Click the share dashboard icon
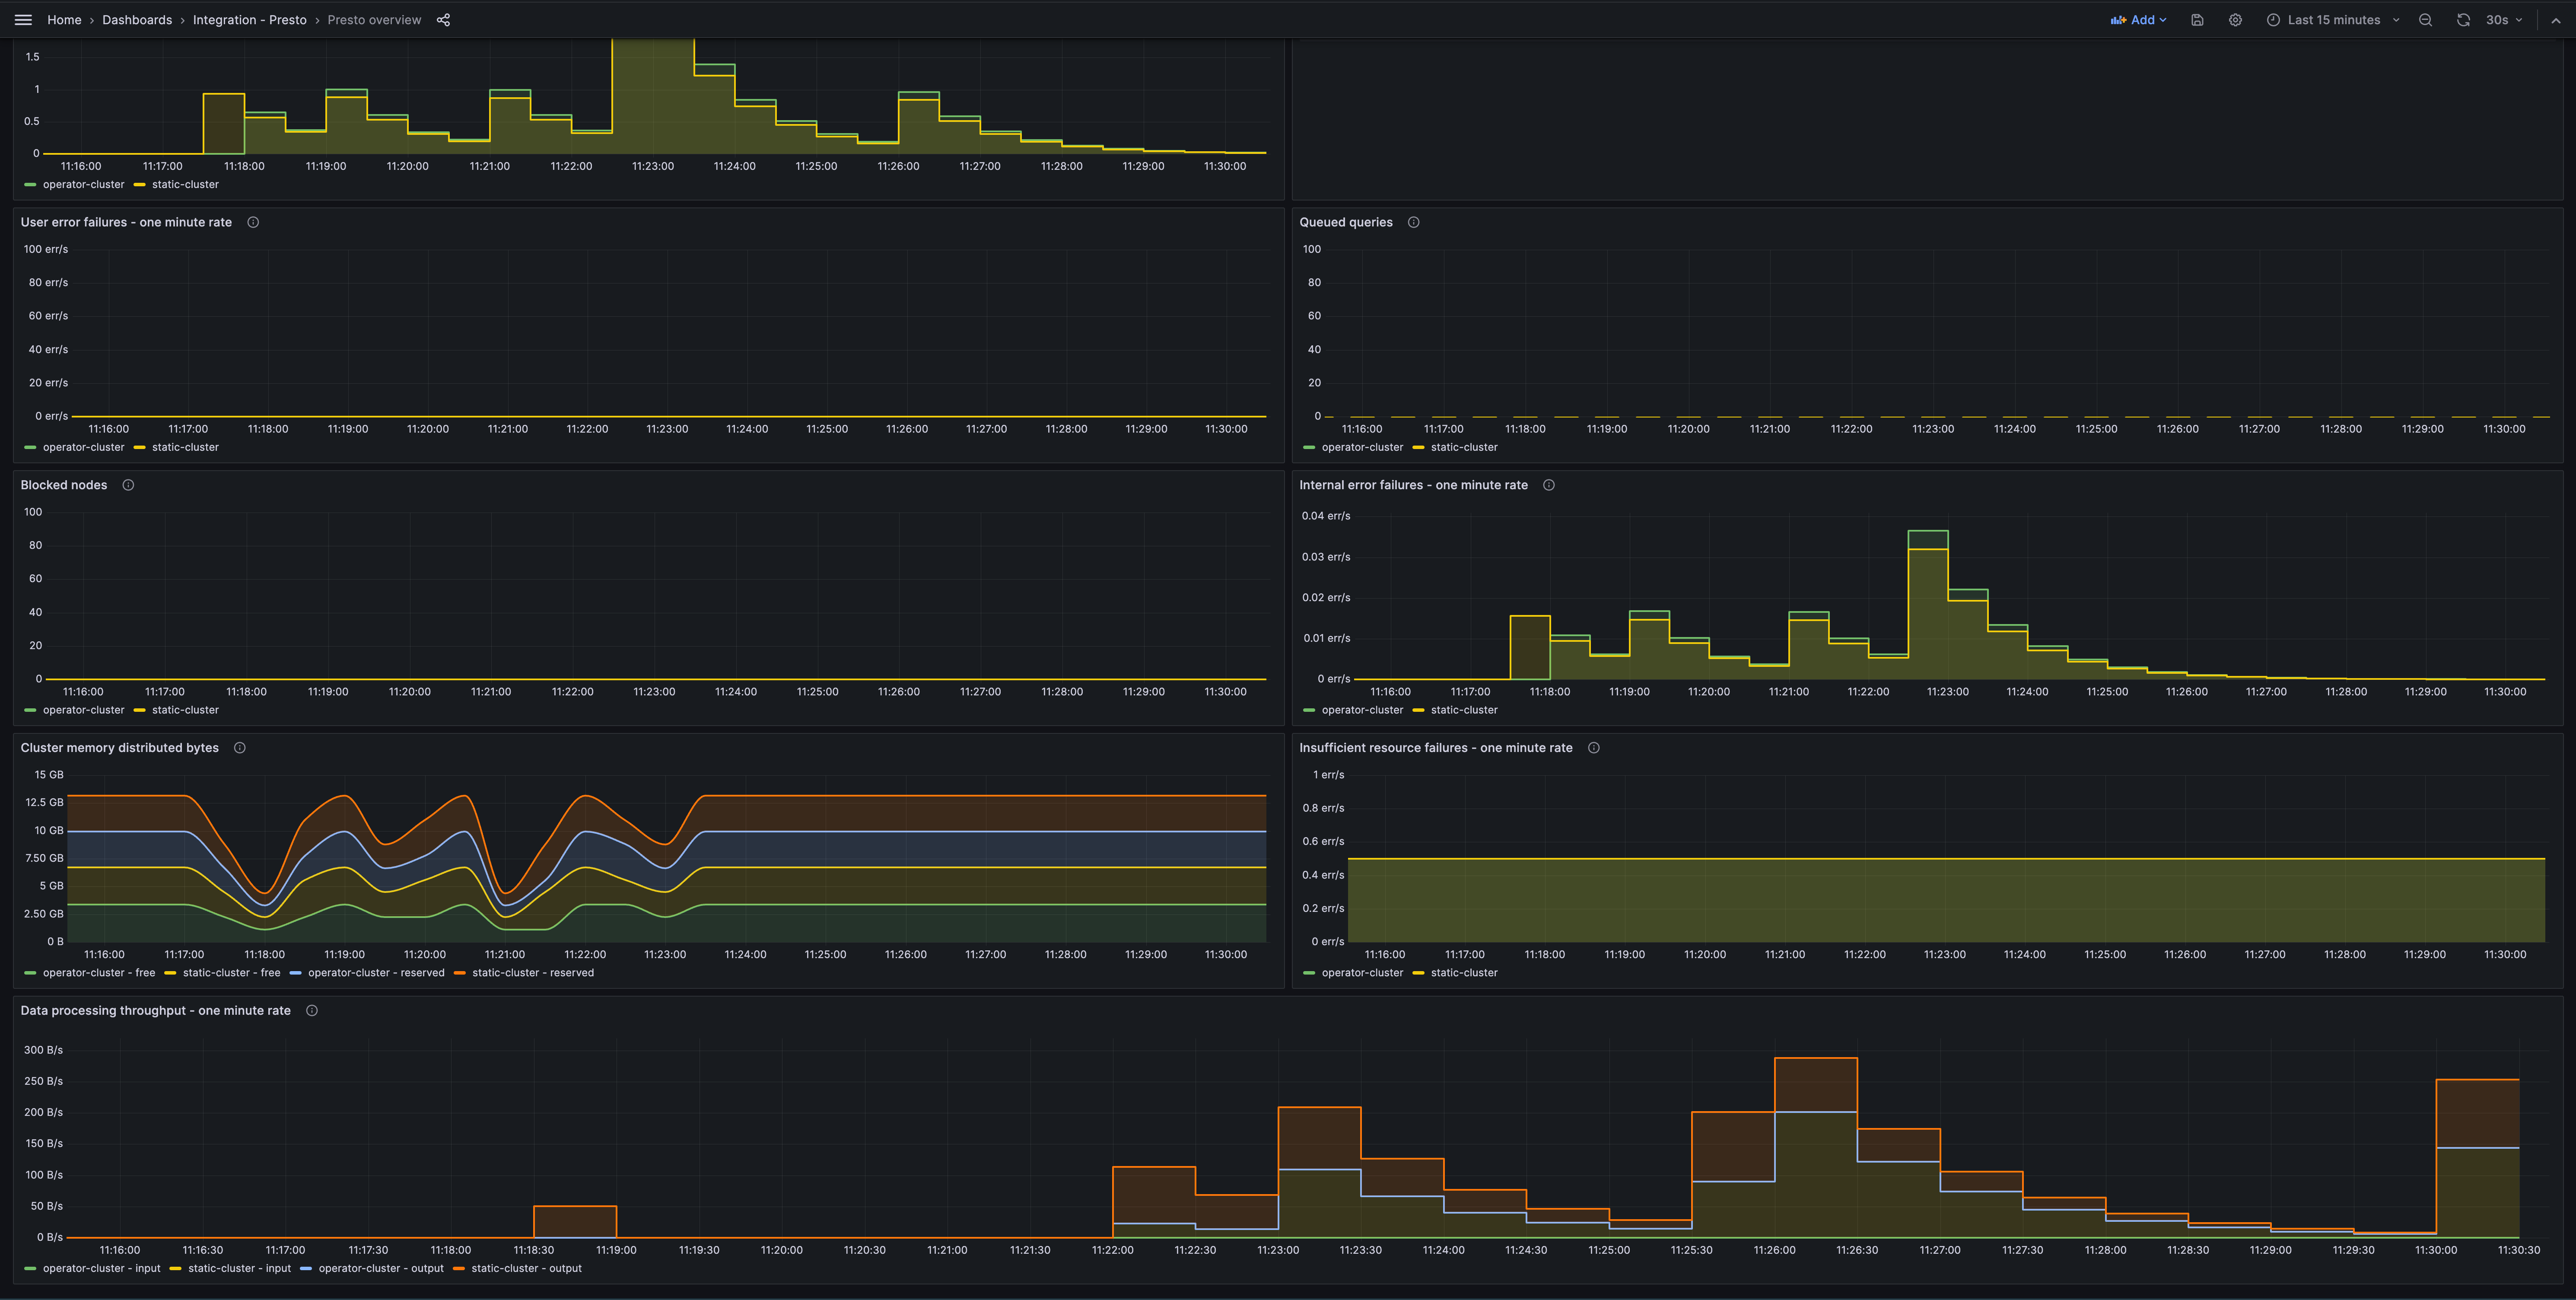The image size is (2576, 1300). [x=443, y=19]
